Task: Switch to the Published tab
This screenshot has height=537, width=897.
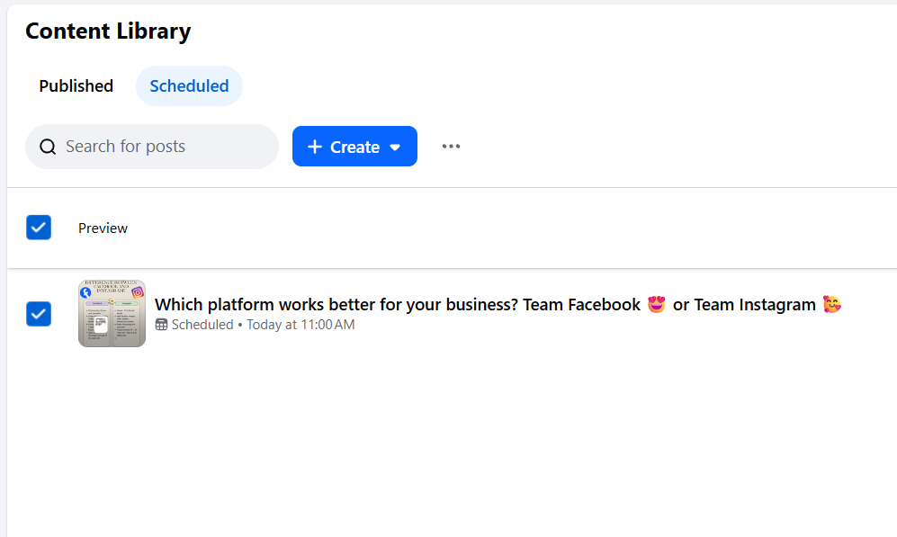Action: click(x=76, y=85)
